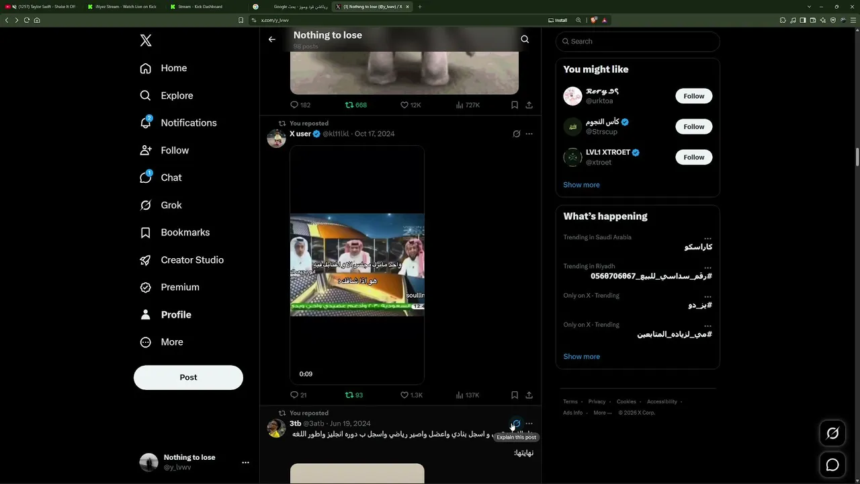Follow LVL1 XTROET account
The image size is (860, 484).
[x=694, y=157]
